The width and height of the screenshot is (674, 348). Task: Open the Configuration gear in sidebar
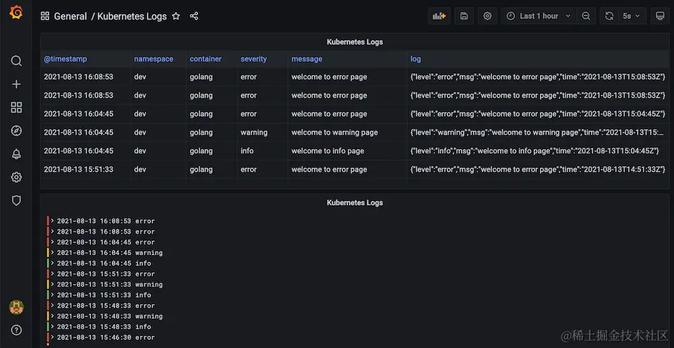(x=16, y=177)
